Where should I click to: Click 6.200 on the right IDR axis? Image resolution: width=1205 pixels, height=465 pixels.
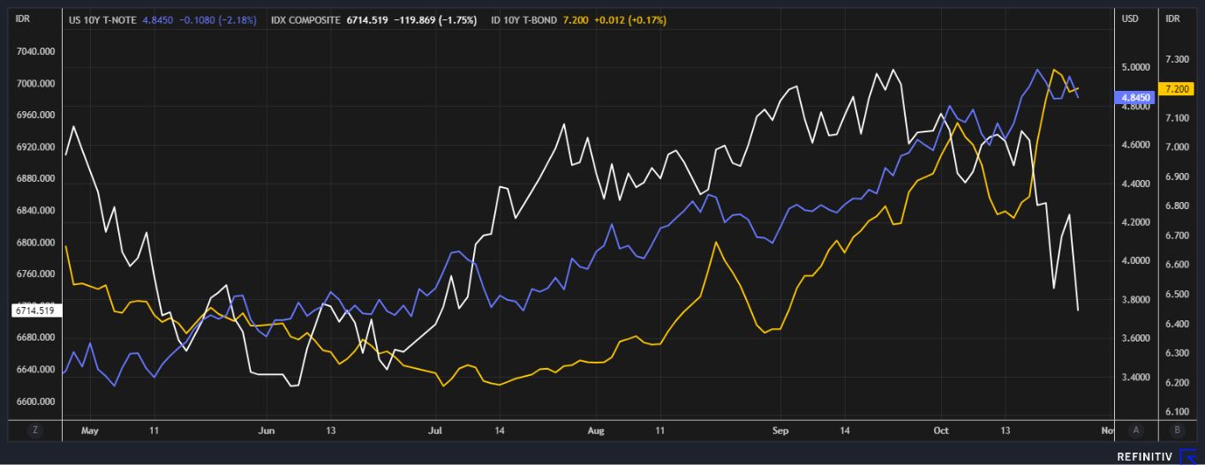1177,383
